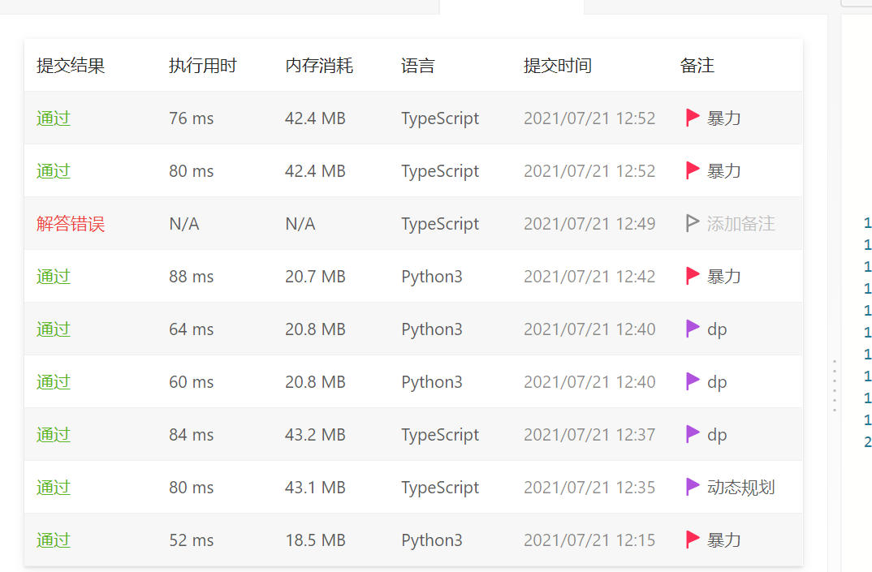This screenshot has height=572, width=872.
Task: Open the 通过 result submitted at 12:37
Action: tap(54, 435)
